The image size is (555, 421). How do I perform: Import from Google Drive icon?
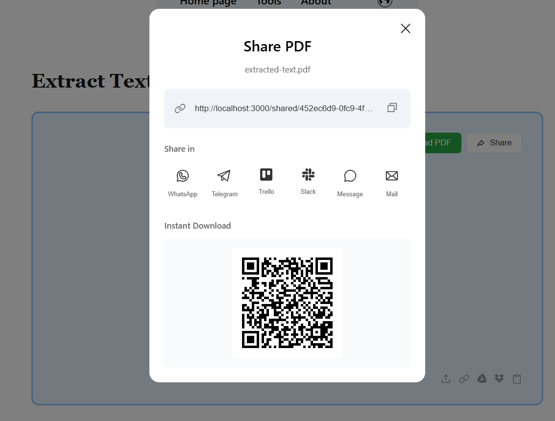[482, 379]
